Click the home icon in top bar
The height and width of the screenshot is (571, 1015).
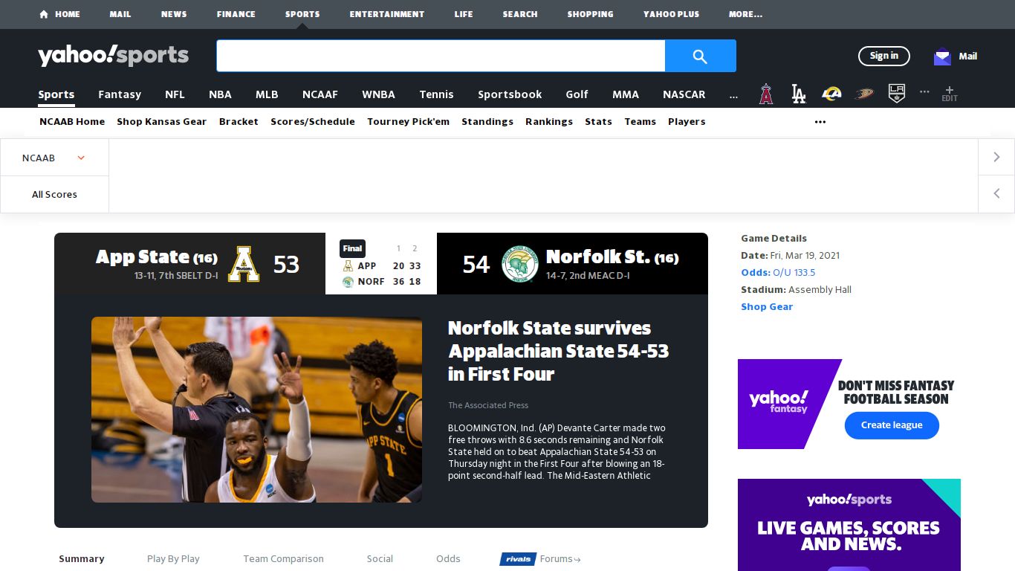pyautogui.click(x=44, y=14)
